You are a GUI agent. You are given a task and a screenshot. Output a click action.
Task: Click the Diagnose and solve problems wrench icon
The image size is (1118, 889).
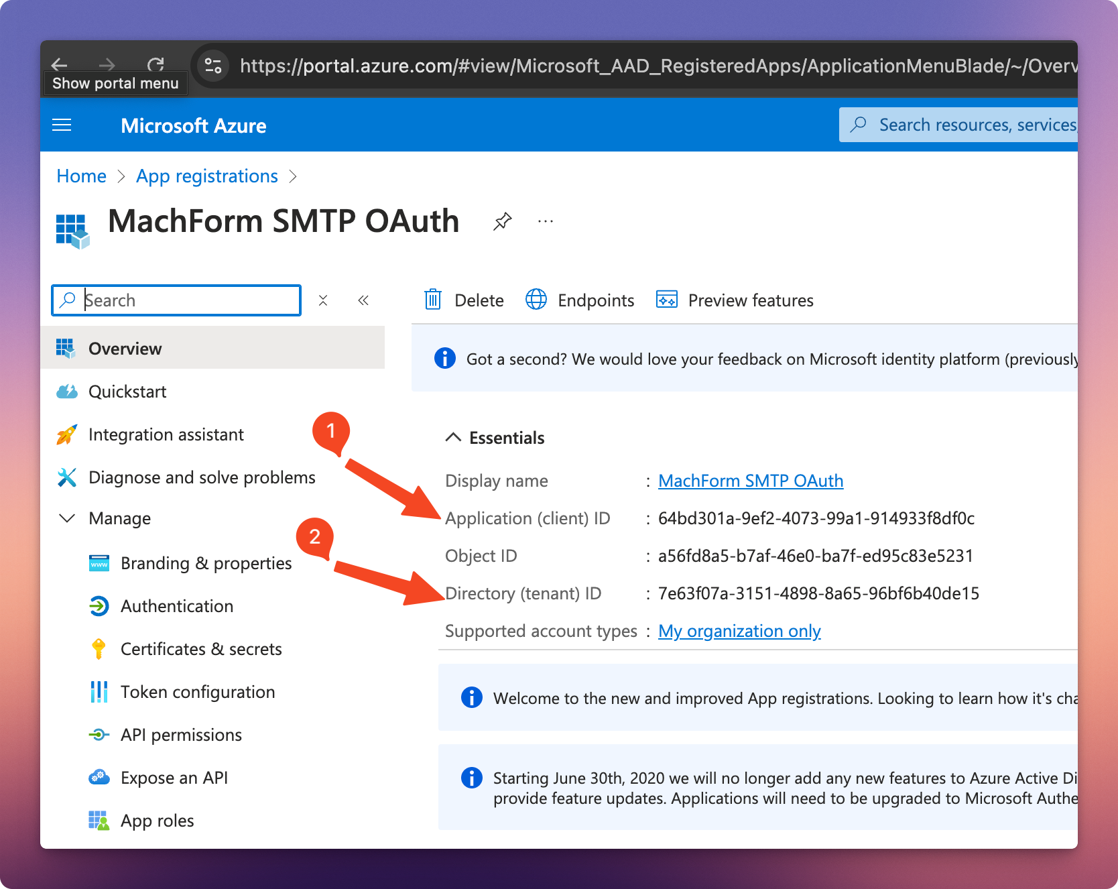(66, 477)
